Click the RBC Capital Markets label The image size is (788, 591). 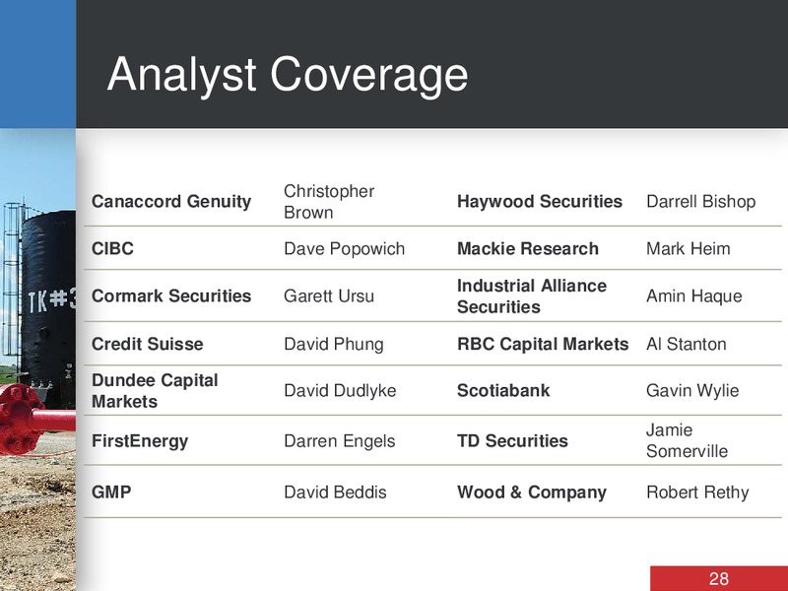pyautogui.click(x=543, y=344)
